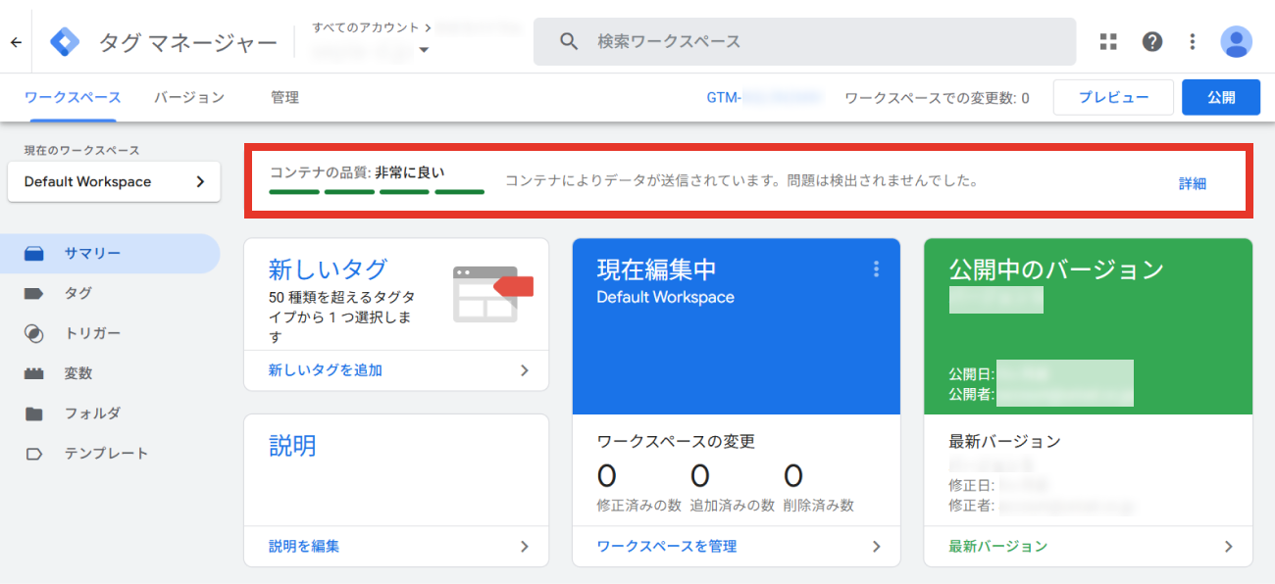Switch to the 管理 tab
The image size is (1275, 584).
coord(284,97)
